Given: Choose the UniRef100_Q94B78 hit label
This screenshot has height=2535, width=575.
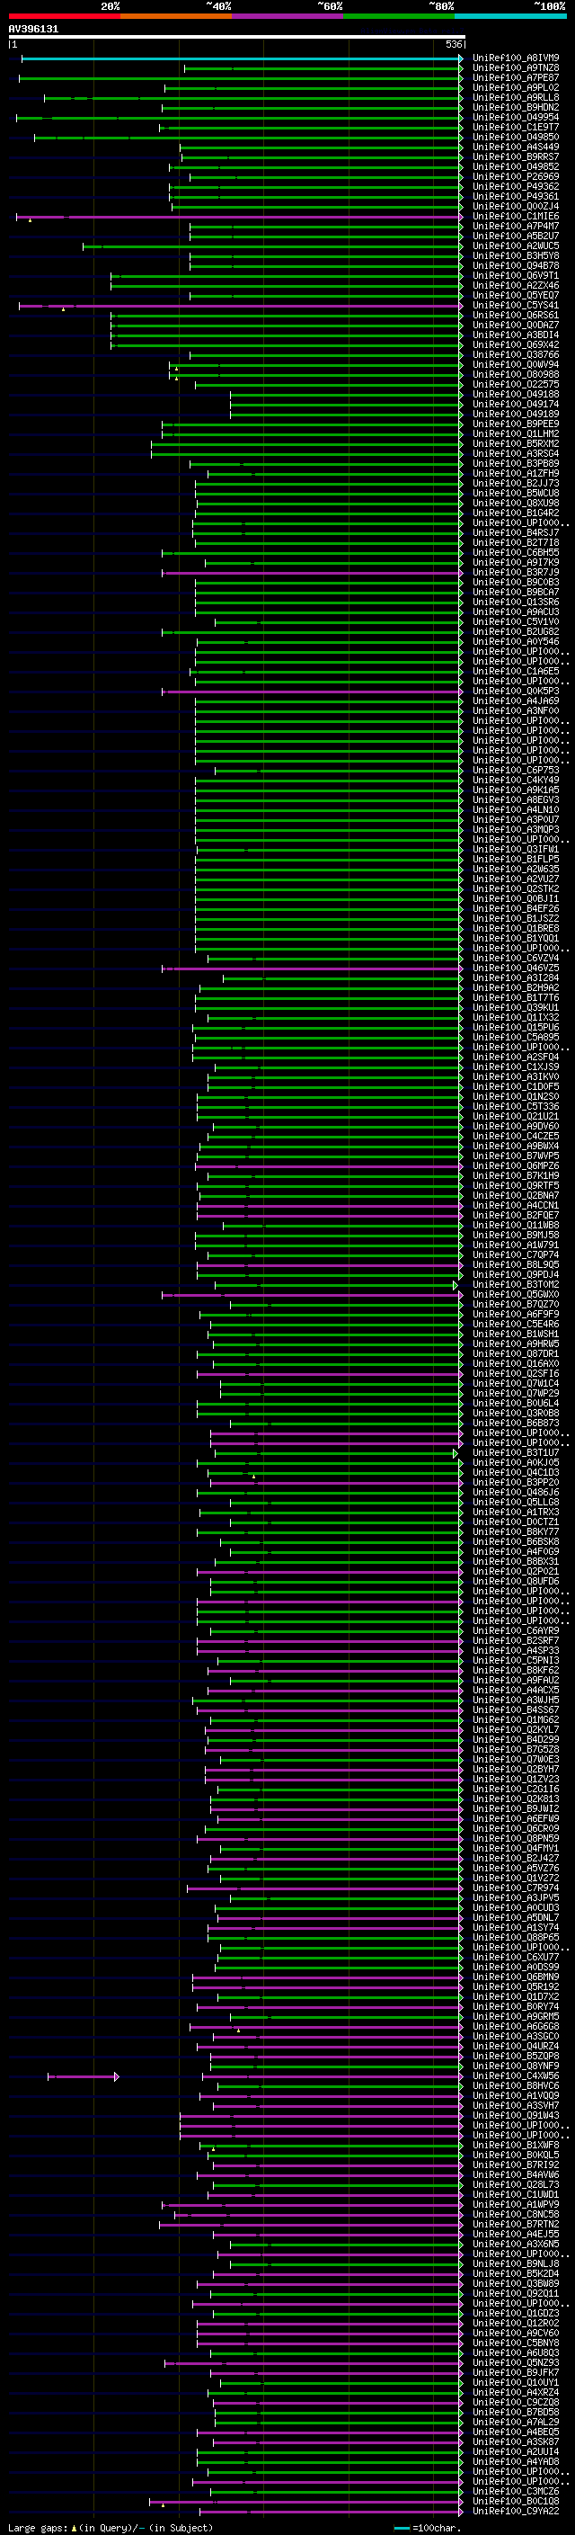Looking at the screenshot, I should tap(515, 265).
